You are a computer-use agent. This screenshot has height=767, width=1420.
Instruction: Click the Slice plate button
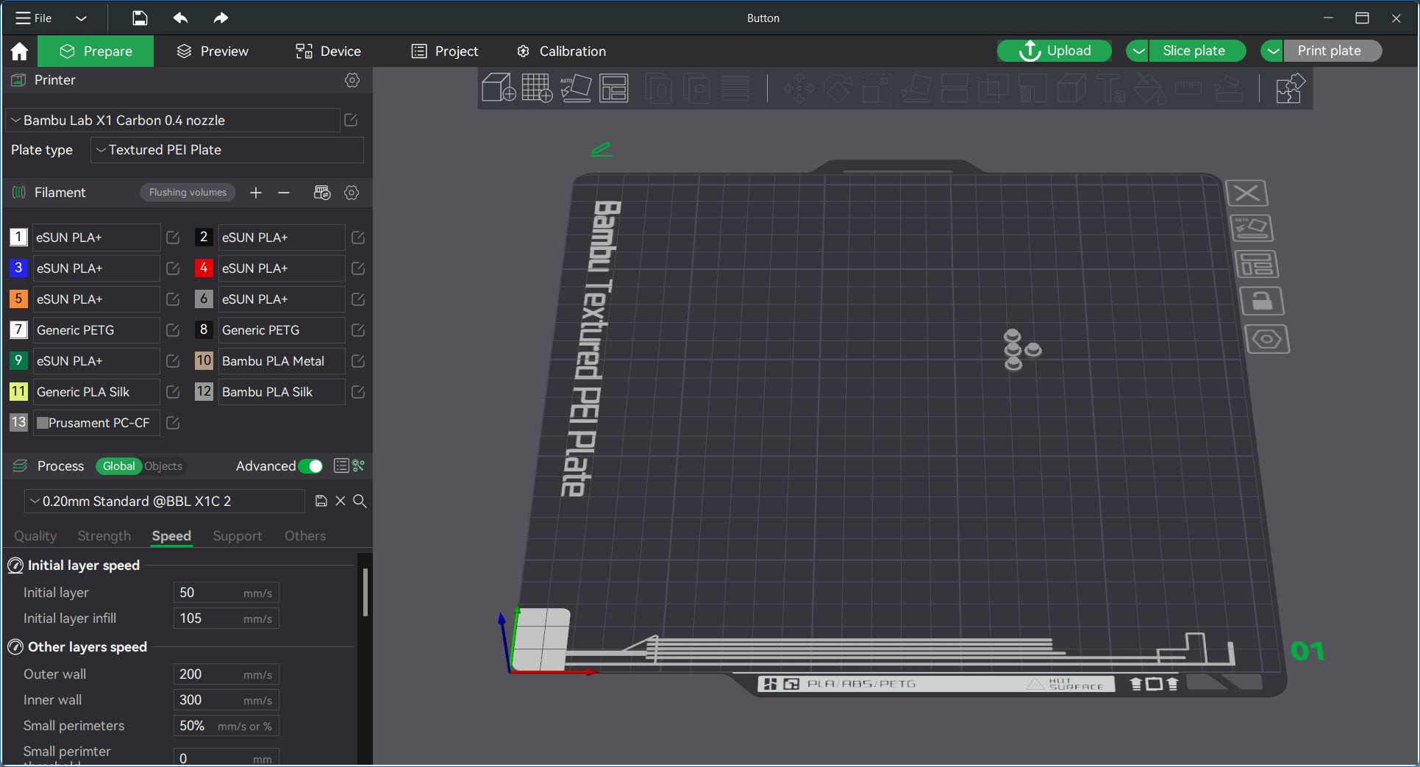(x=1193, y=51)
